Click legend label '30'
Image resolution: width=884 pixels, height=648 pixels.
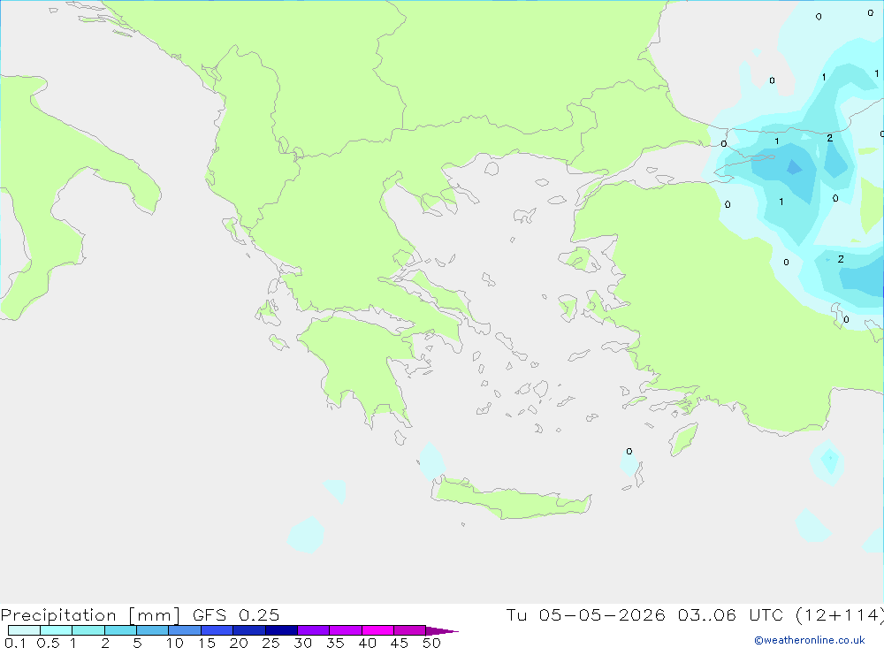tap(303, 643)
